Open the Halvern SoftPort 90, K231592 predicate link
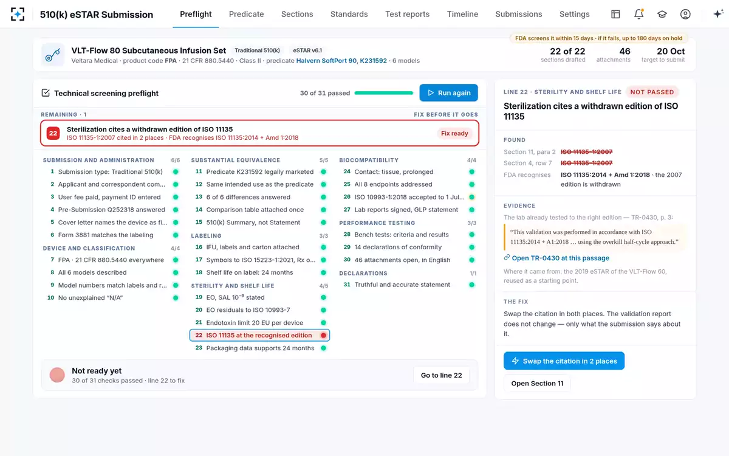Screen dimensions: 729x456 (341, 61)
